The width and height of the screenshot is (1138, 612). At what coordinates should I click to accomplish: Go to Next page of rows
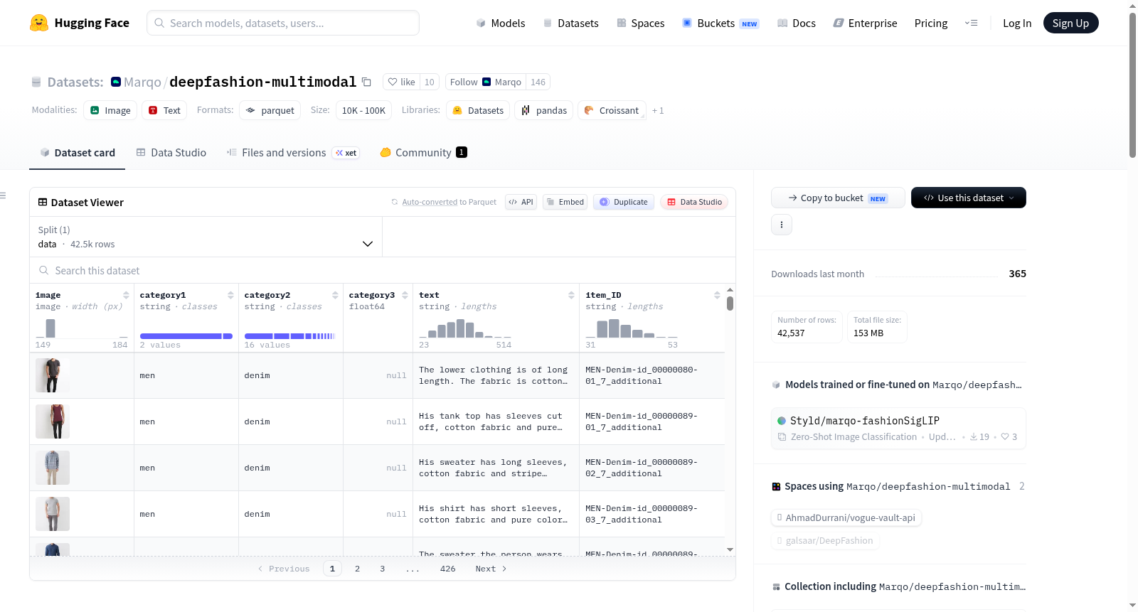[491, 569]
